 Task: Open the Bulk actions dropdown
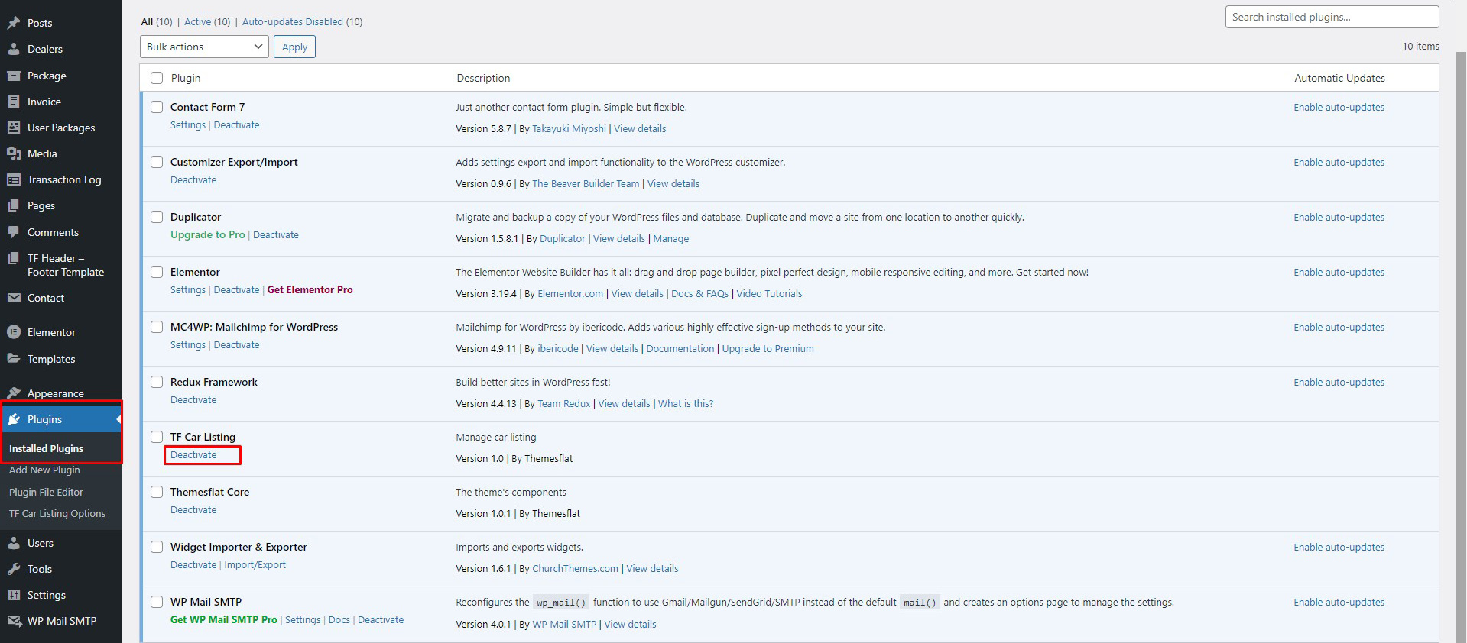coord(204,47)
